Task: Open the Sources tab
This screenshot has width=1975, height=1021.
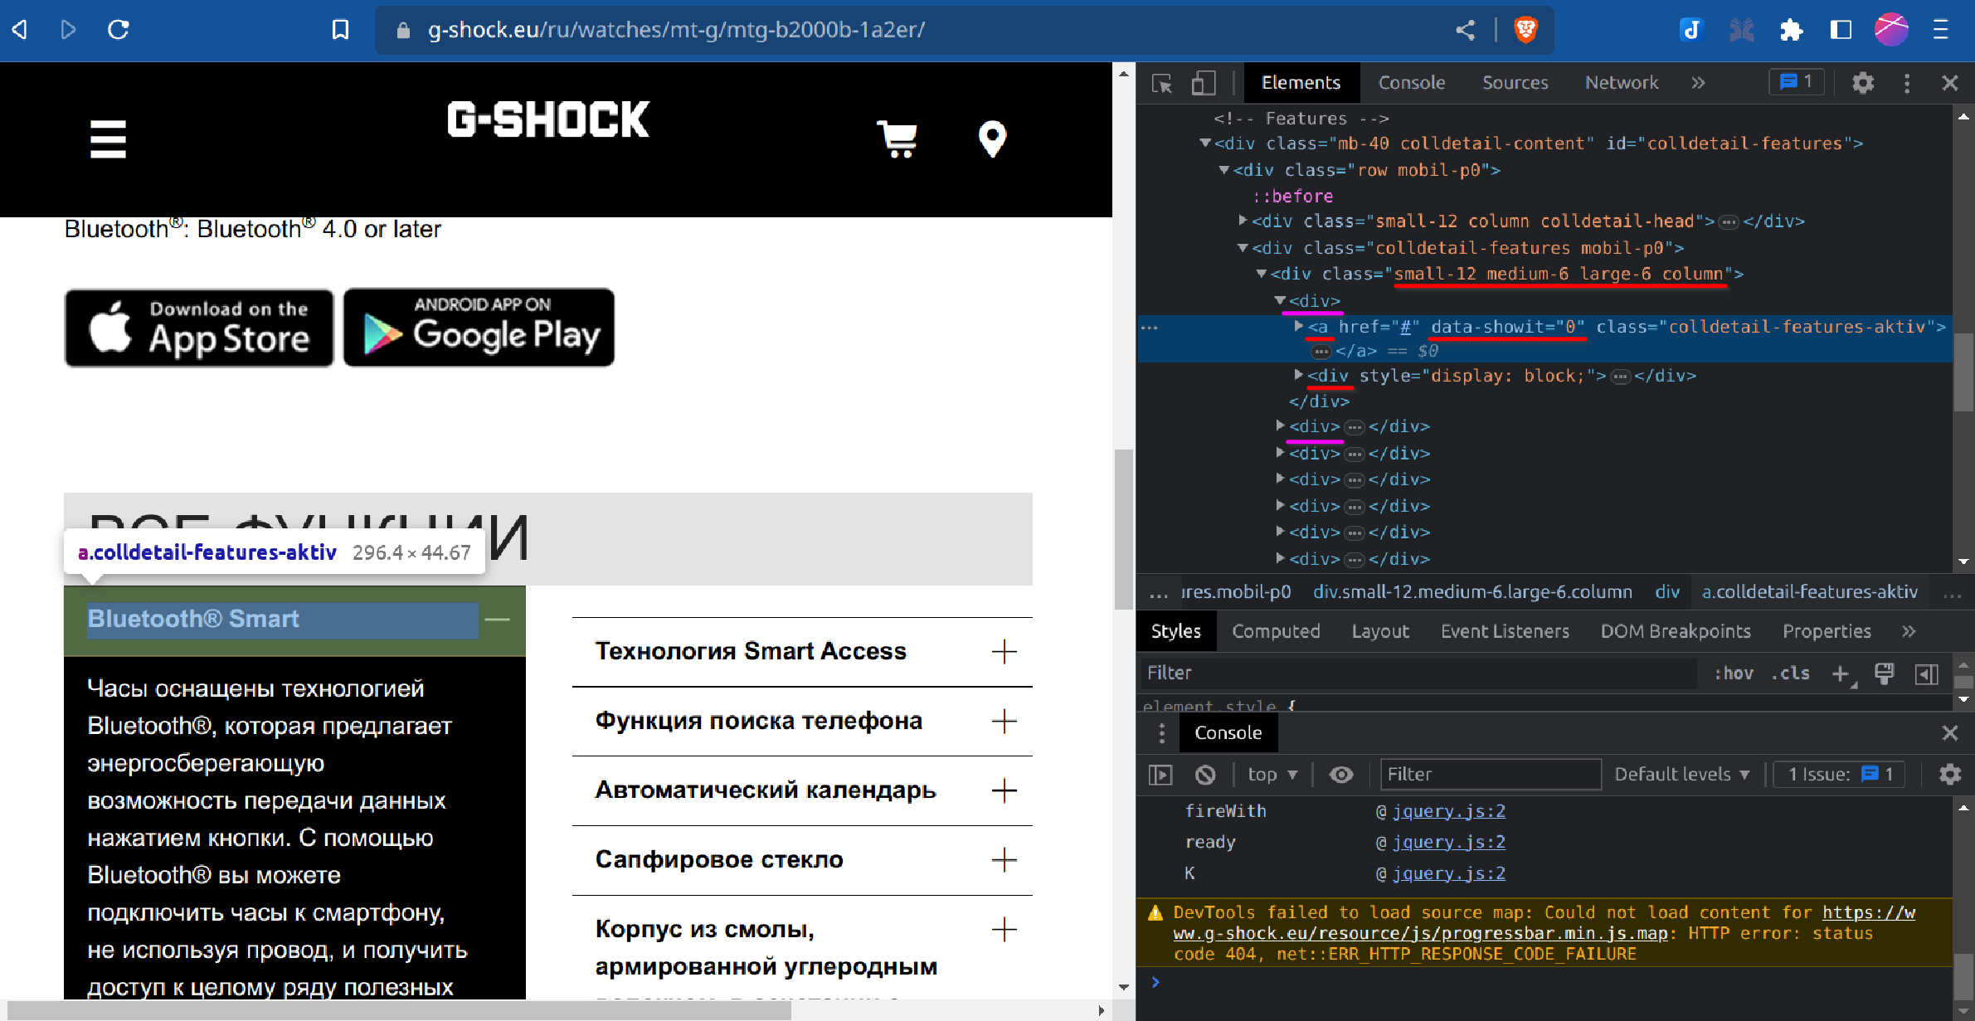Action: pyautogui.click(x=1515, y=83)
